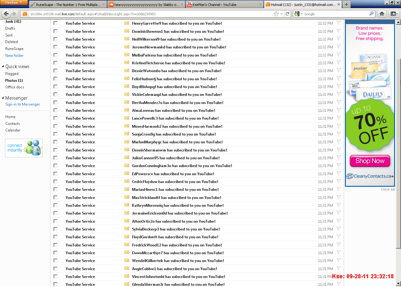Go back with the browser back arrow
Screen dimensions: 401x287
tap(6, 14)
